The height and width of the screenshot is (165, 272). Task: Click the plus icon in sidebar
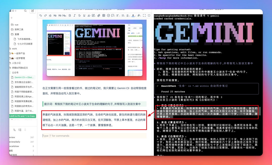coord(12,18)
